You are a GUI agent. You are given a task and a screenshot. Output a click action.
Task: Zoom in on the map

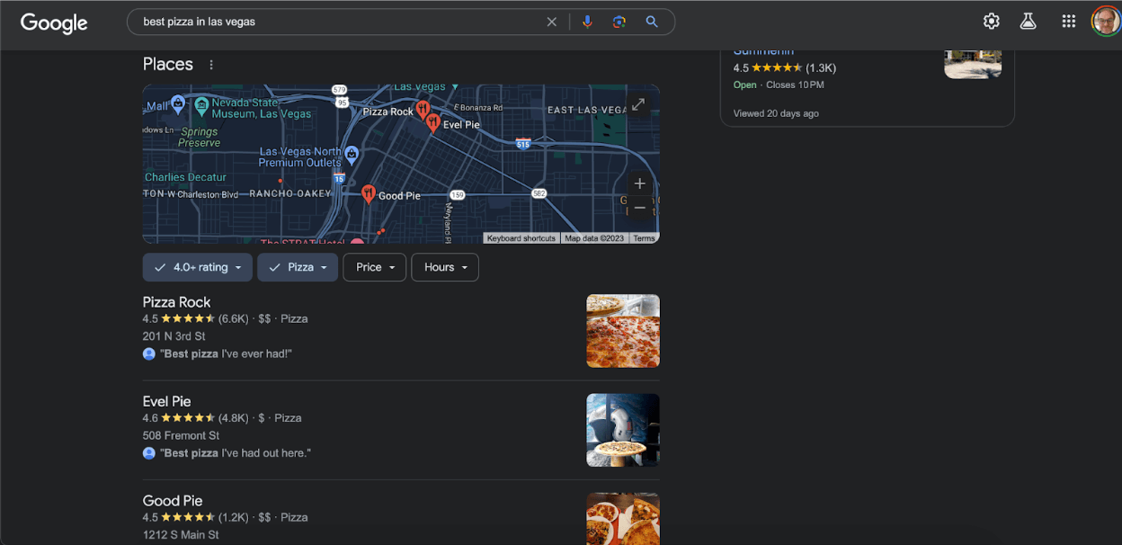pyautogui.click(x=639, y=183)
